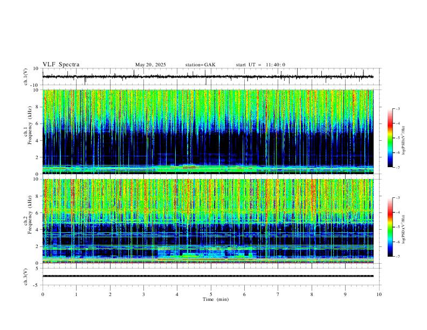Click the "VLF Spectra" title text
427x330 pixels.
click(x=61, y=65)
